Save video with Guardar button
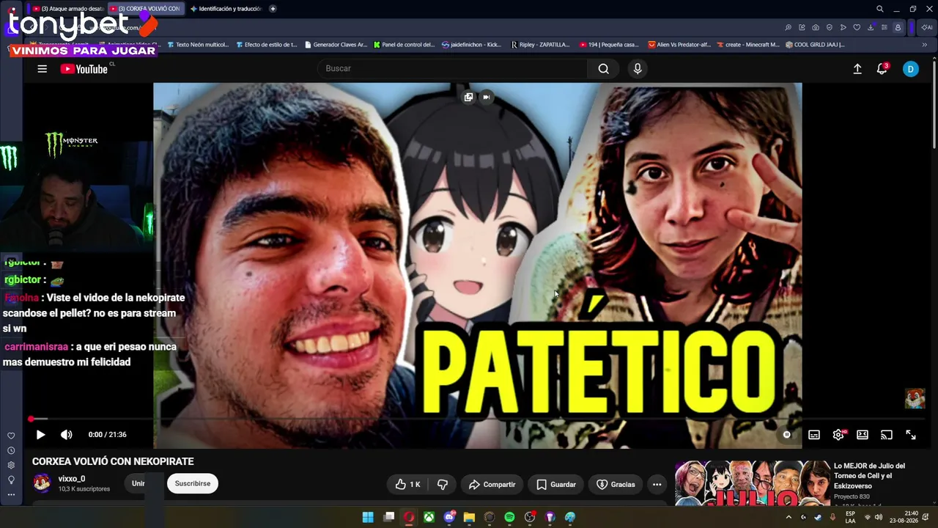Viewport: 938px width, 528px height. click(555, 484)
